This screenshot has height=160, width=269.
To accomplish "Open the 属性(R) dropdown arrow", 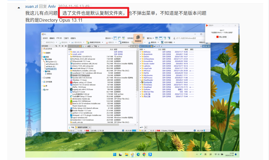I will click(158, 42).
